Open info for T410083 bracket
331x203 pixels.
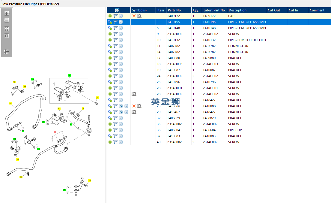click(x=121, y=136)
